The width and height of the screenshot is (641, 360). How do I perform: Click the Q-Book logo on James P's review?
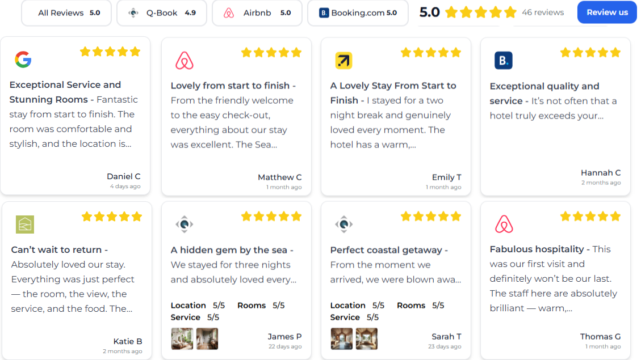click(185, 225)
